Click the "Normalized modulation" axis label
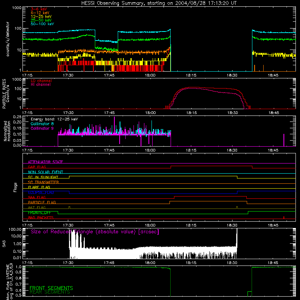 (7, 131)
